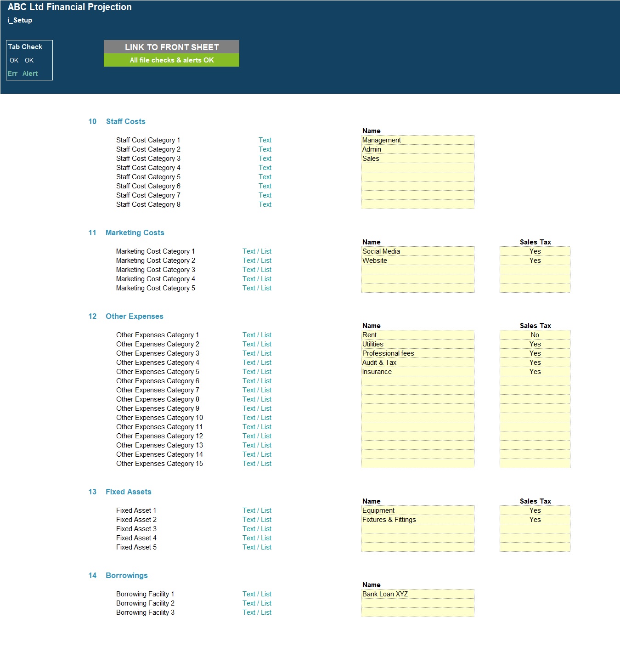Click the All file checks & alerts OK bar

click(x=171, y=60)
